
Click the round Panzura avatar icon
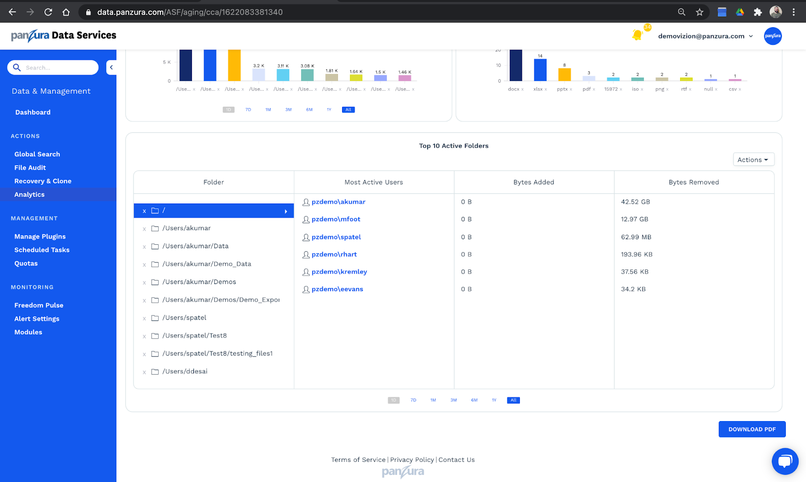click(x=773, y=36)
